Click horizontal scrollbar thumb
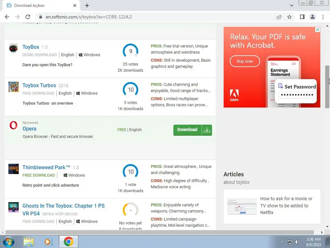The image size is (330, 248). click(x=160, y=232)
